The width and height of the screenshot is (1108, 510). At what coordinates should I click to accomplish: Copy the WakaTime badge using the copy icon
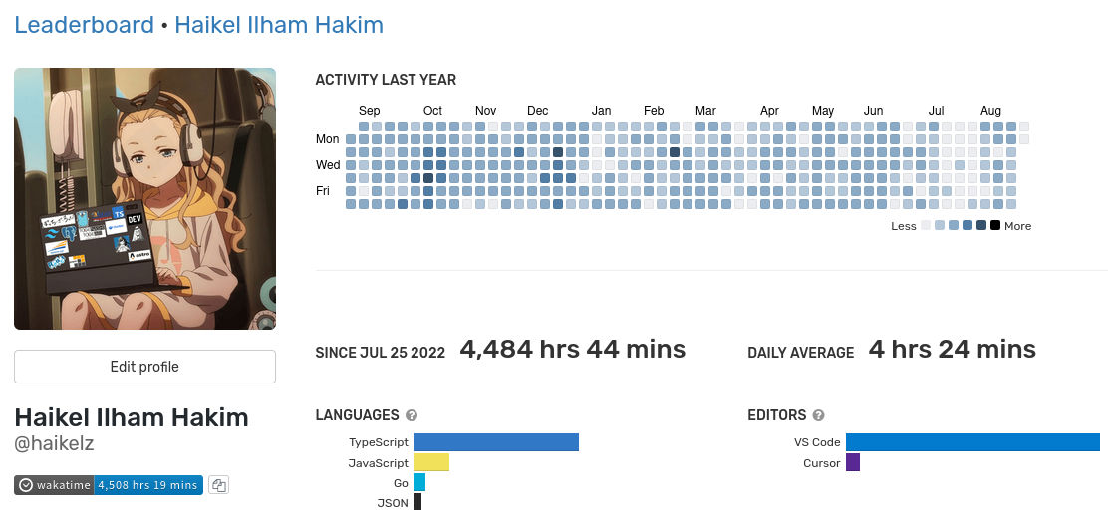pyautogui.click(x=219, y=485)
